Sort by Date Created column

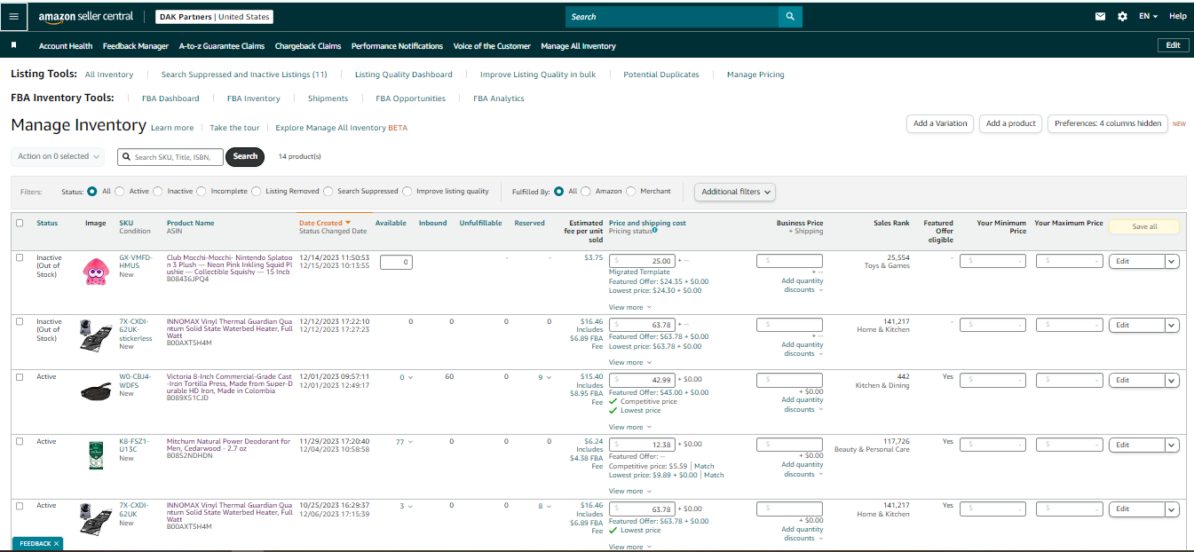pos(325,223)
